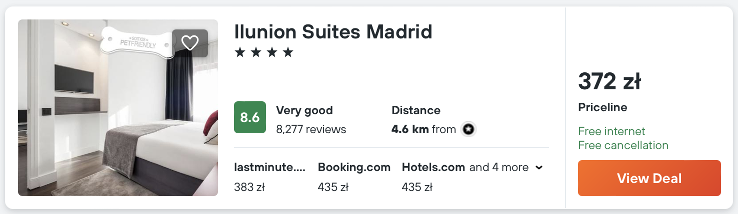Screen dimensions: 738x214
Task: Select the Hotels.com deal at 435 zł
Action: tap(433, 177)
